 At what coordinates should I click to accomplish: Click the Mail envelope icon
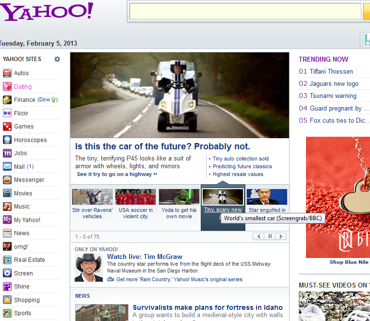coord(7,167)
